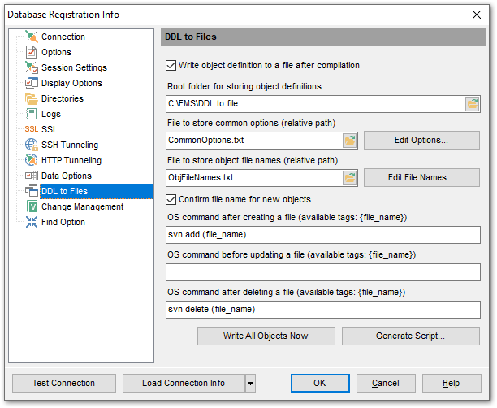Open Change Management page

[x=82, y=206]
